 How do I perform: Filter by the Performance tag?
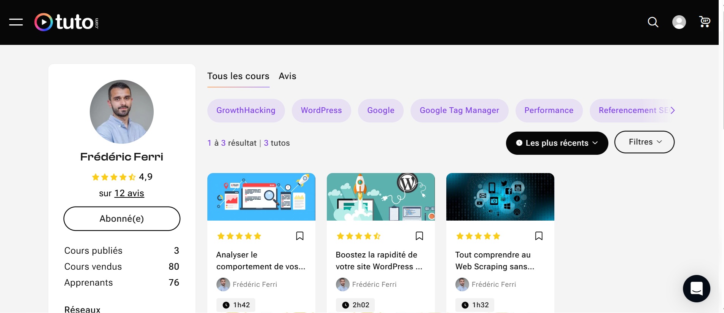tap(549, 111)
